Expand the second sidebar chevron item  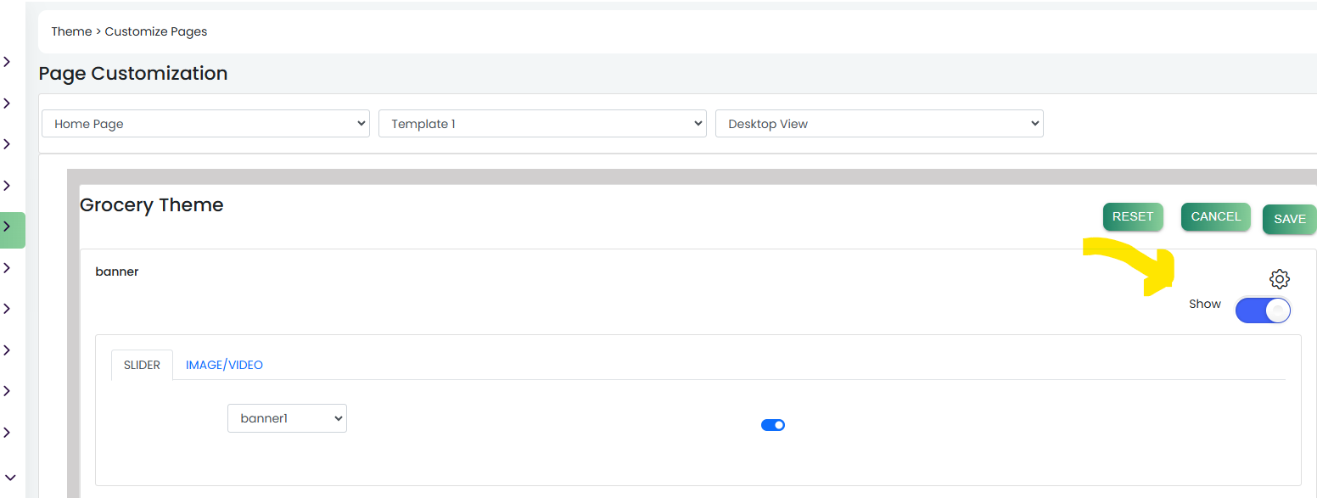[7, 104]
